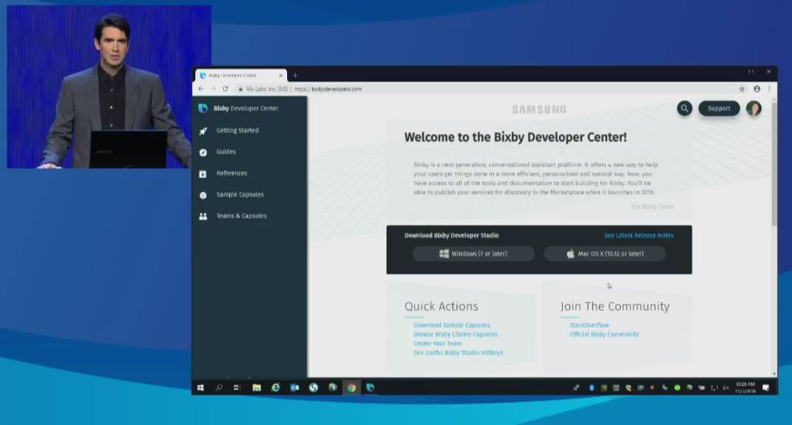Click the site security lock icon
Screen dimensions: 792x425
click(x=240, y=89)
